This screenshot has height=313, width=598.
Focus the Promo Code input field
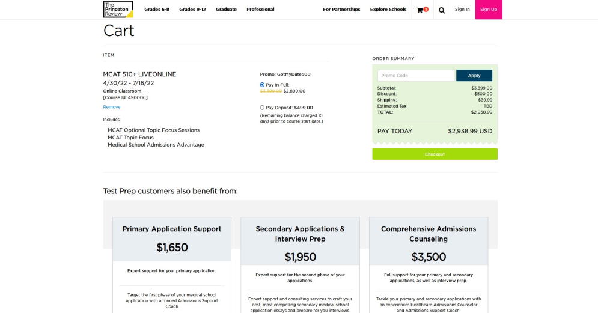coord(416,76)
